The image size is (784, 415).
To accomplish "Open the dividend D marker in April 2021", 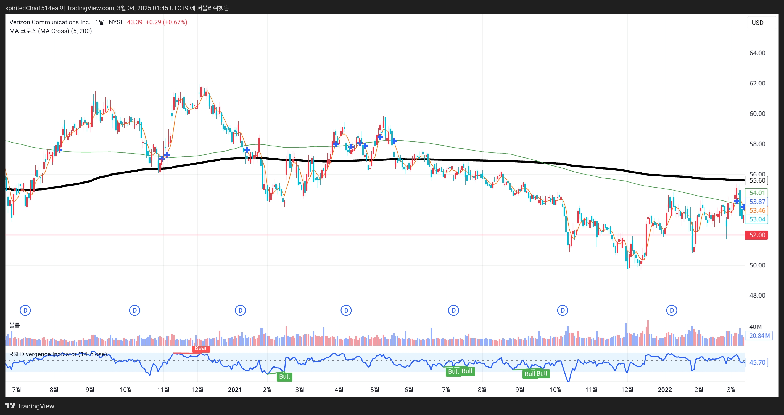I will click(x=346, y=310).
